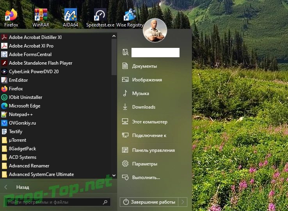Open Документы from the start menu

144,66
